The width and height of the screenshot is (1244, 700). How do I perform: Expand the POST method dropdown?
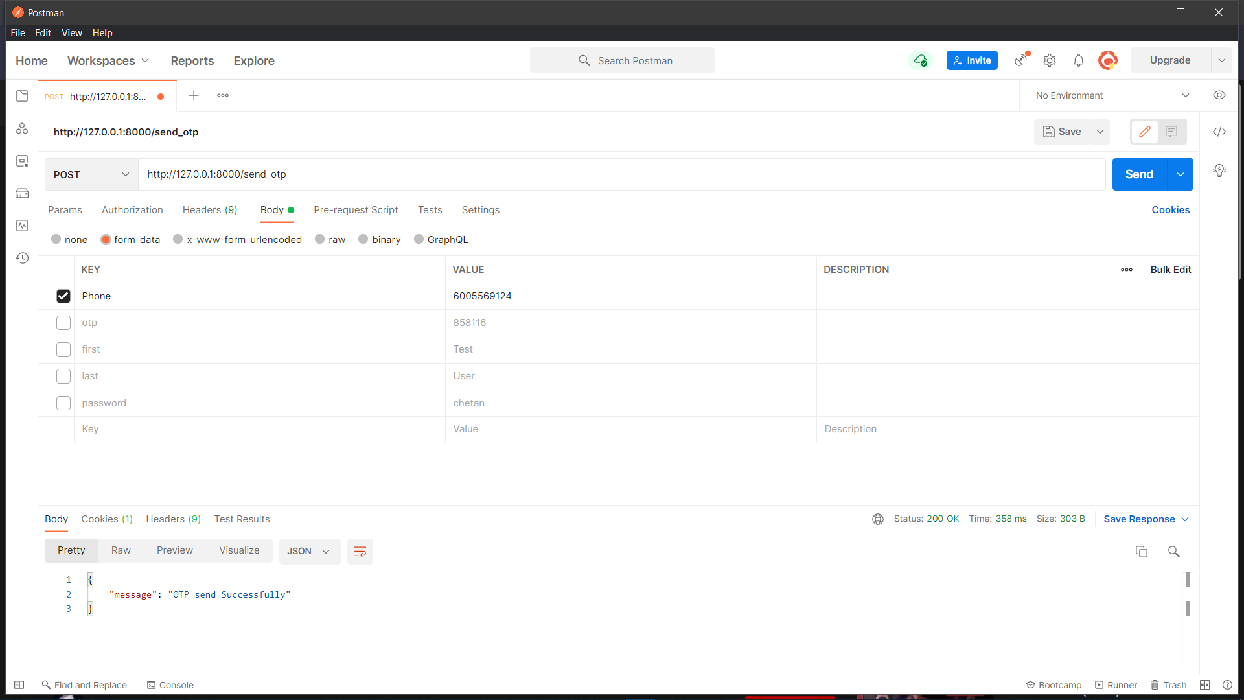(x=91, y=174)
